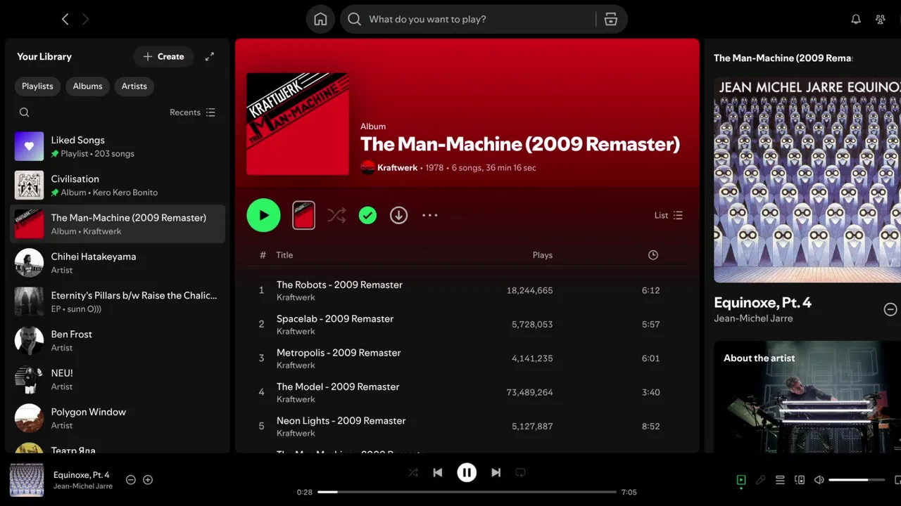Viewport: 901px width, 506px height.
Task: Click the minus icon beside Equinoxe, Pt. 4 in right panel
Action: pos(890,309)
